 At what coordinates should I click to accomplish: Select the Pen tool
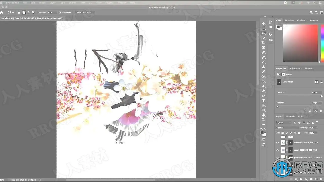(x=264, y=96)
